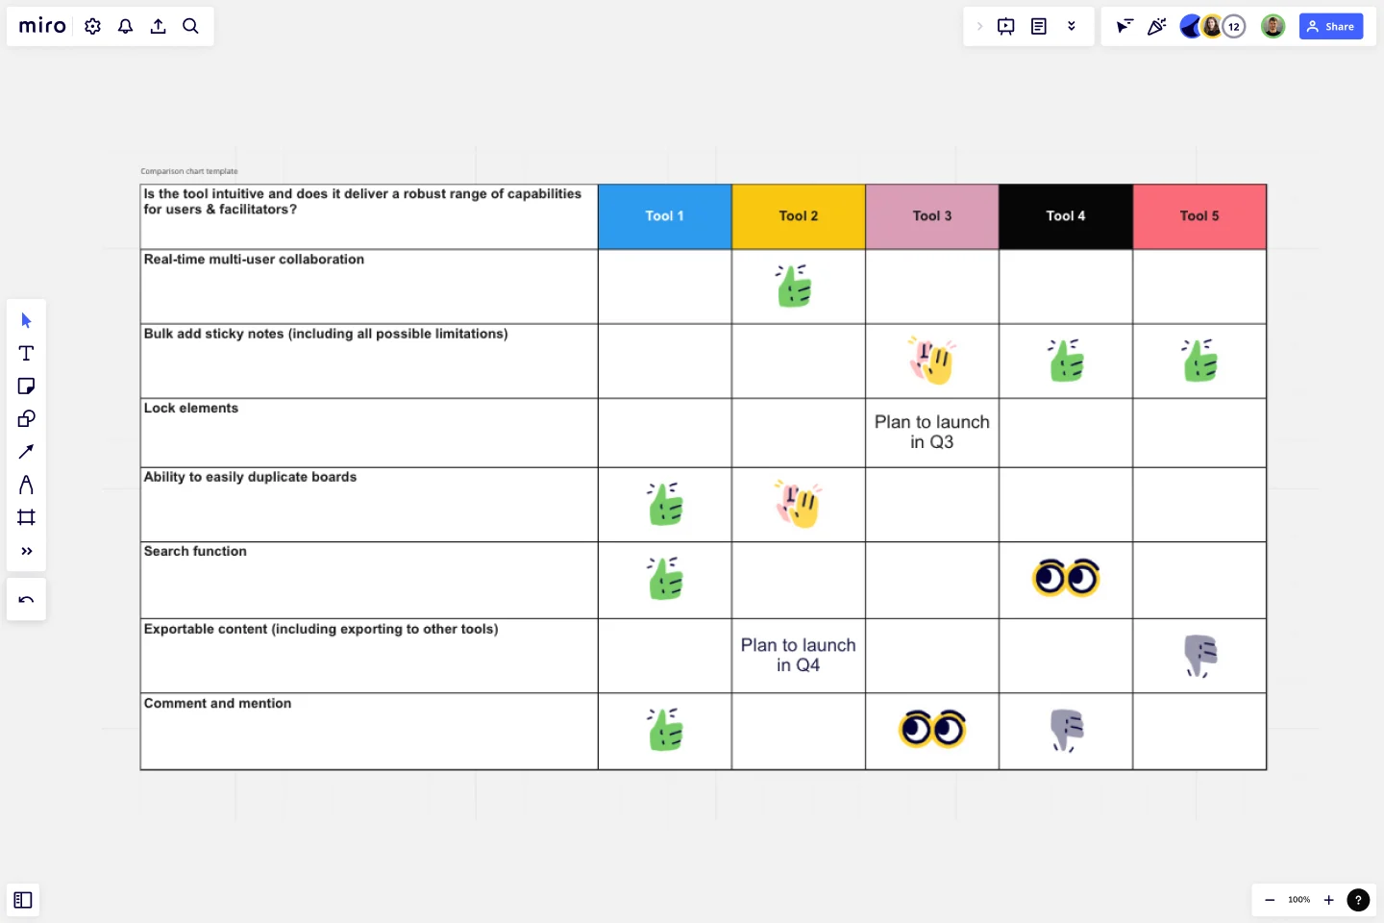The width and height of the screenshot is (1384, 923).
Task: Select thumbs-up in Search function row
Action: (665, 578)
